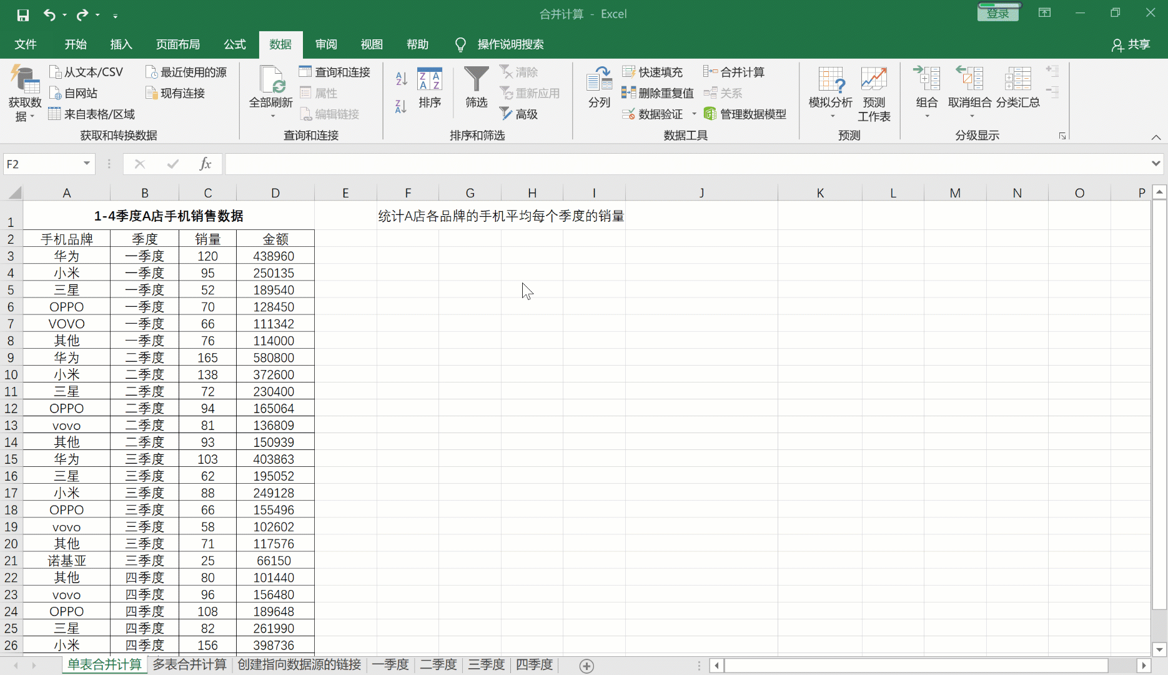Click inside the formula bar input
Image resolution: width=1168 pixels, height=675 pixels.
[687, 164]
